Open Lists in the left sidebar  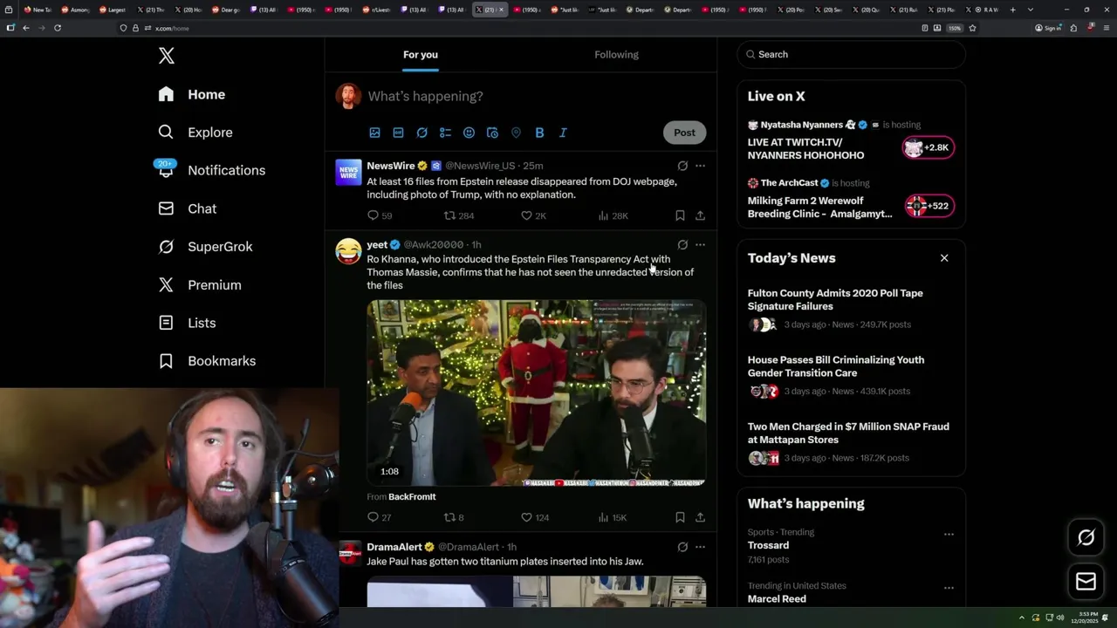tap(188, 323)
